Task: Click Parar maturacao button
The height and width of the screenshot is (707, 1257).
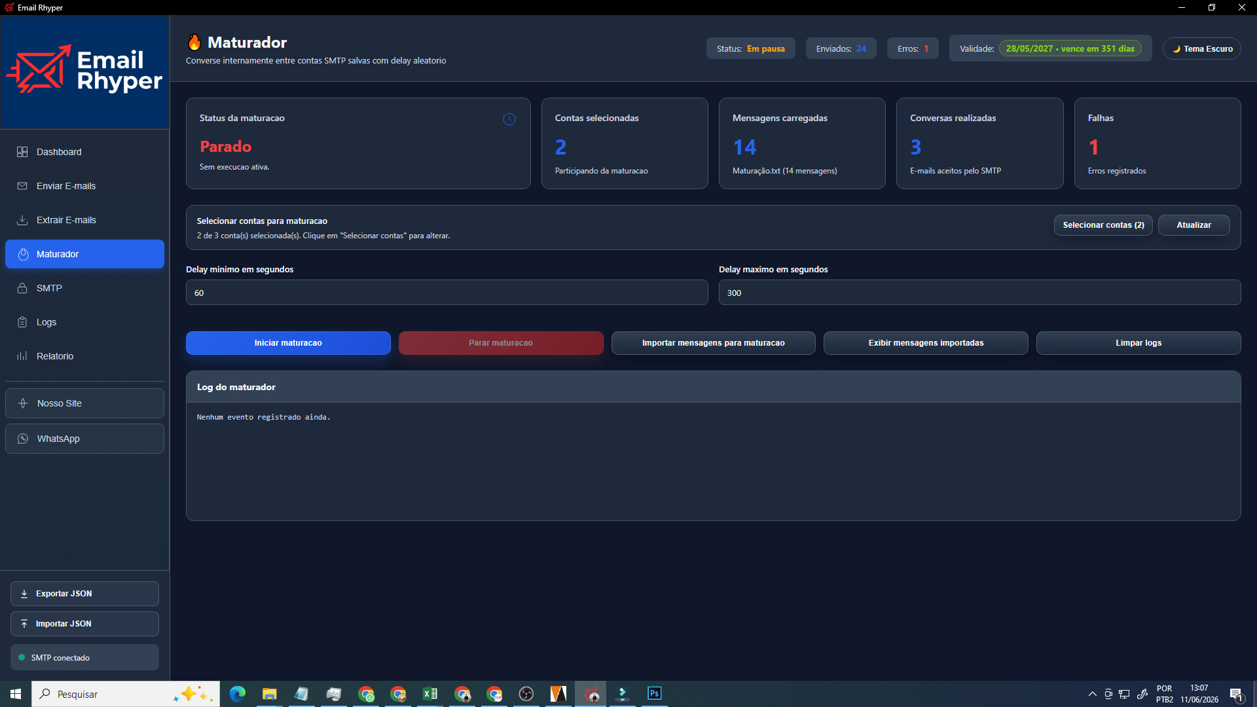Action: click(501, 343)
